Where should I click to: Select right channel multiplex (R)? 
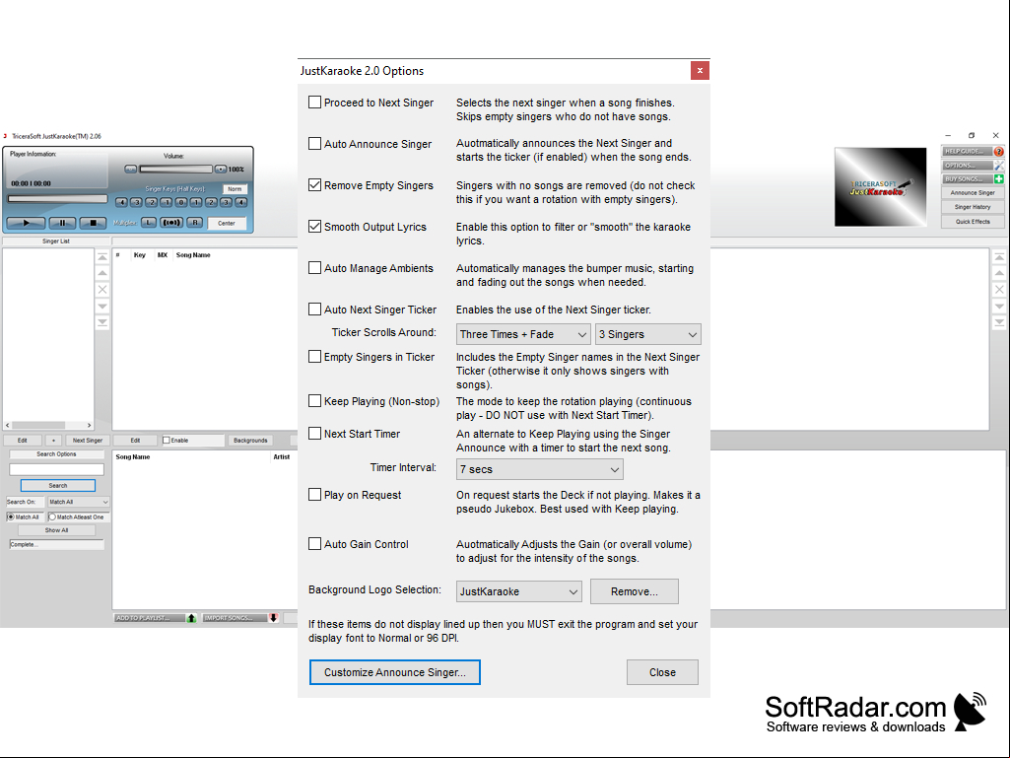click(x=195, y=223)
